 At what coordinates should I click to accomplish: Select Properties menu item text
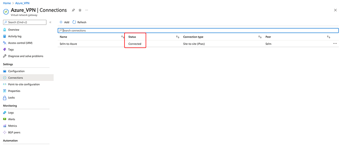tap(14, 91)
